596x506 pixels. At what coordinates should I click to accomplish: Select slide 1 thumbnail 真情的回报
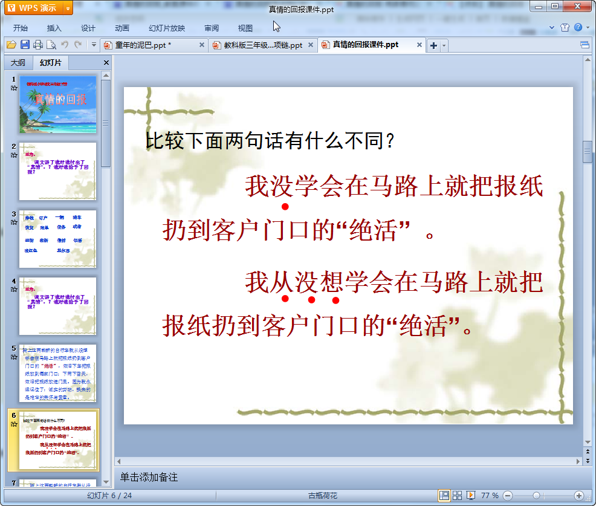click(58, 104)
